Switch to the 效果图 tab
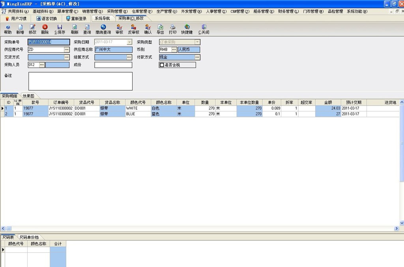 point(29,96)
